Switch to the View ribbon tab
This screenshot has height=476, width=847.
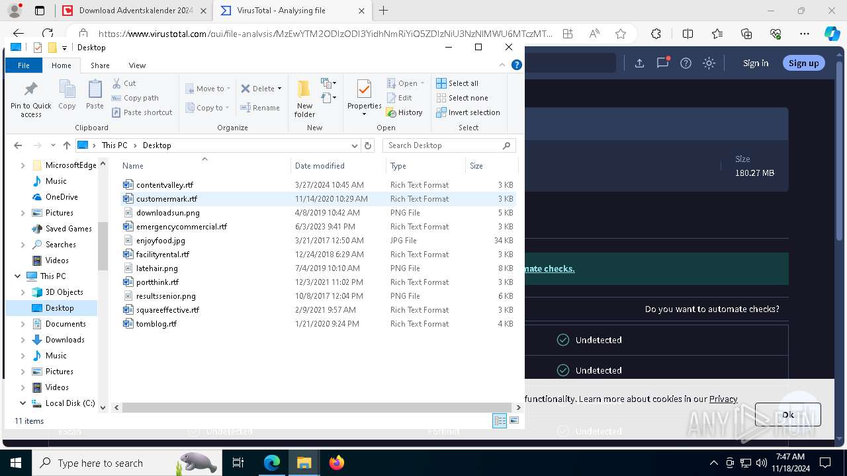click(137, 65)
